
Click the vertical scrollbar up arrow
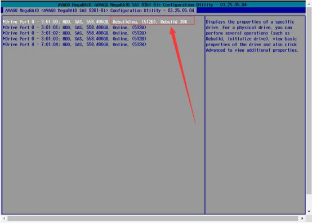click(309, 4)
